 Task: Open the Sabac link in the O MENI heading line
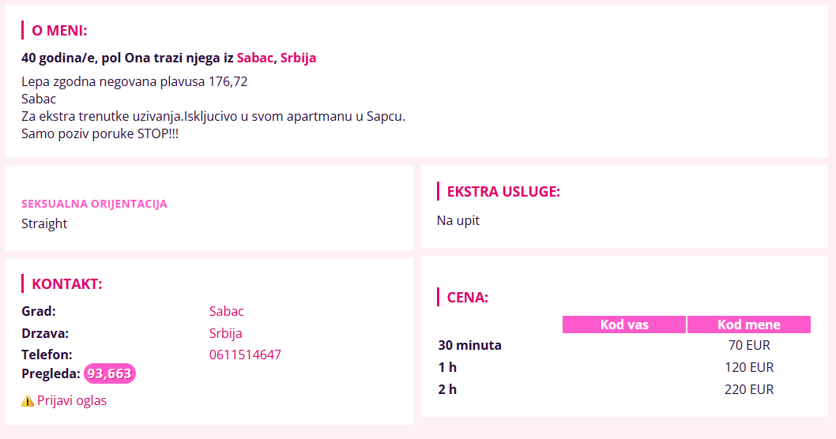(x=255, y=58)
